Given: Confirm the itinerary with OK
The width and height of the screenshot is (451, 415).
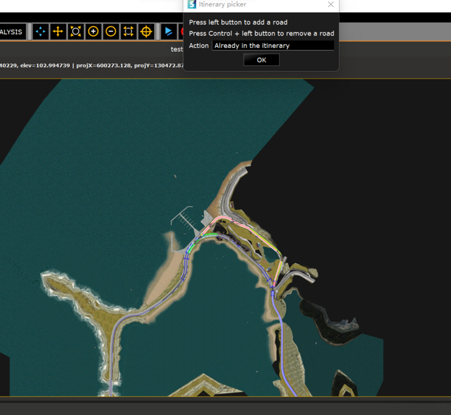Looking at the screenshot, I should pyautogui.click(x=261, y=60).
